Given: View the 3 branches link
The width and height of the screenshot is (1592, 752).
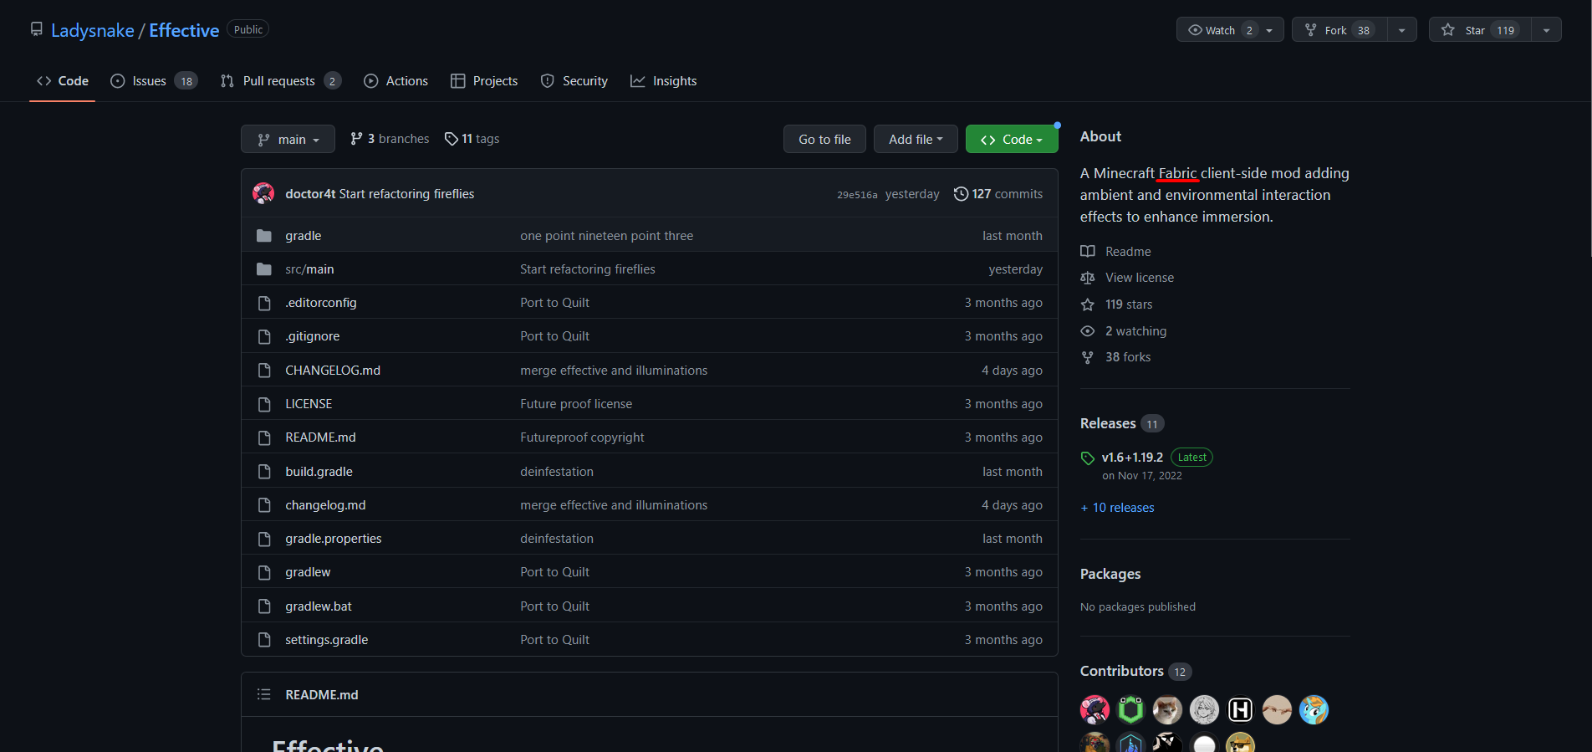Looking at the screenshot, I should pyautogui.click(x=390, y=139).
